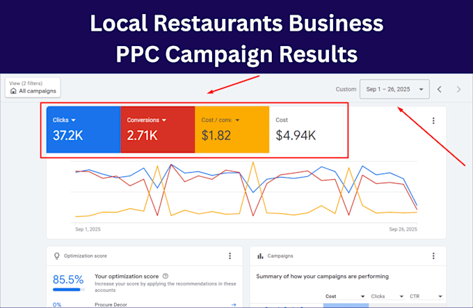Image resolution: width=473 pixels, height=308 pixels.
Task: Click the 85.5% optimization score value
Action: 68,279
